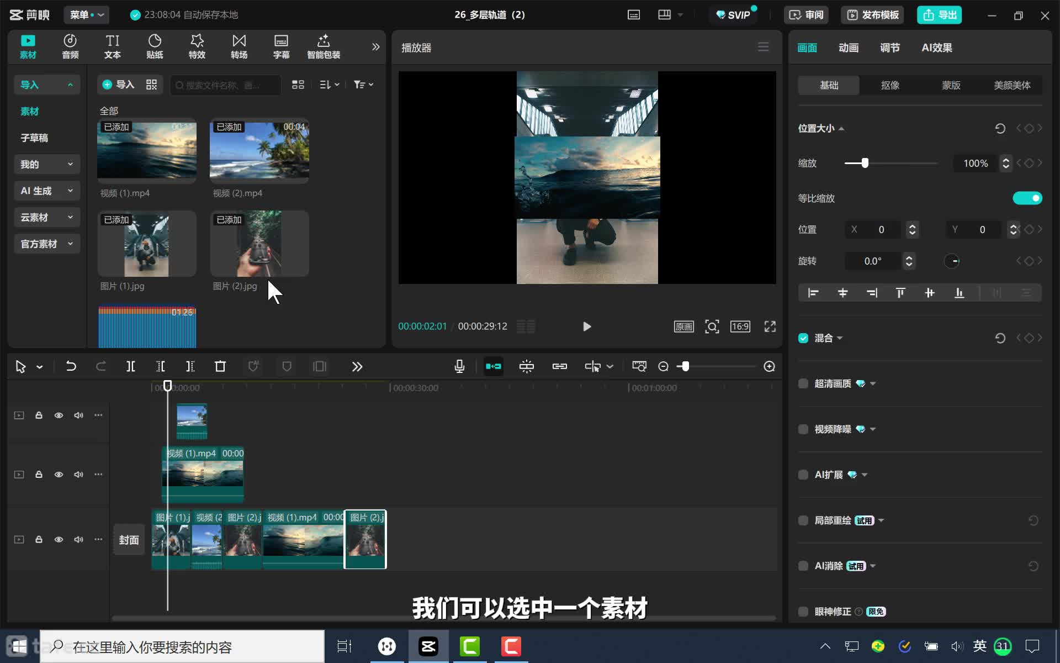The width and height of the screenshot is (1060, 663).
Task: Switch to the 抠像 cutout sub-tab
Action: point(890,85)
